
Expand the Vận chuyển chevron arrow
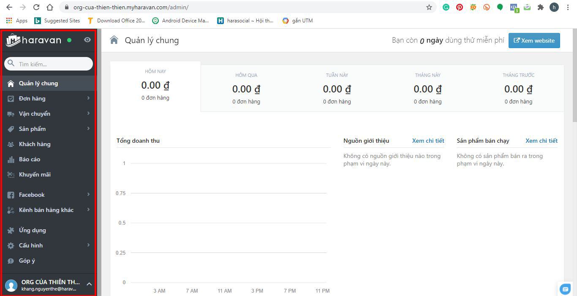pos(88,113)
